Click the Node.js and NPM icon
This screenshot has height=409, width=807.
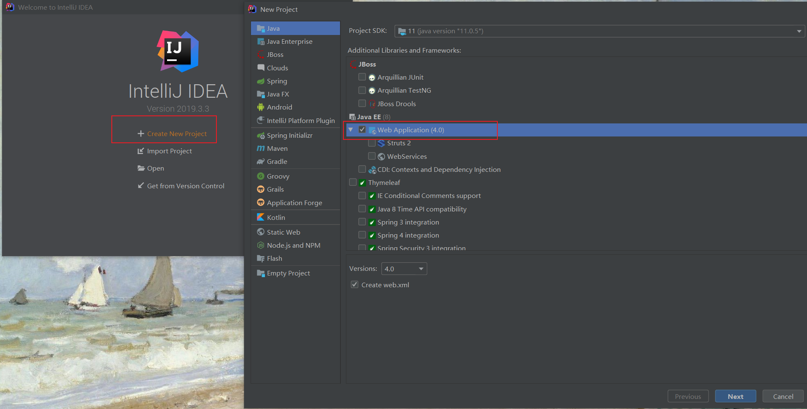click(x=261, y=245)
